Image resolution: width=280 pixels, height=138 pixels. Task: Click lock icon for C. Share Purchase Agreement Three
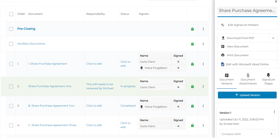192,125
